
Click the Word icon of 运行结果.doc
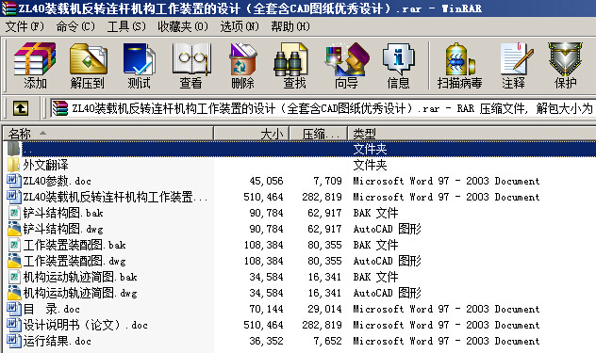tap(14, 341)
